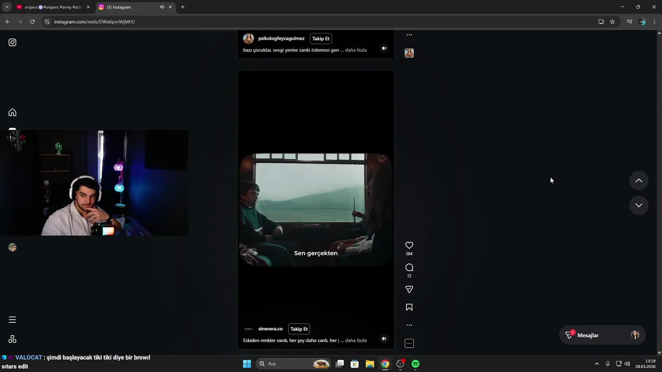The image size is (662, 372).
Task: Show hidden system tray icons
Action: [x=596, y=364]
